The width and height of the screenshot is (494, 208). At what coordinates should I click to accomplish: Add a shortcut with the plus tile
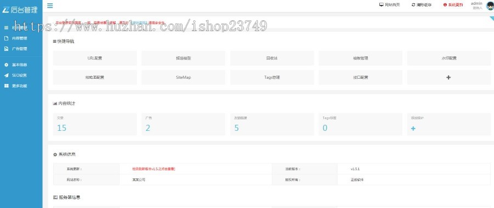[449, 77]
